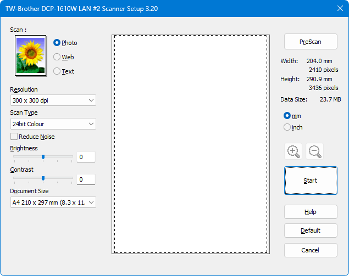Select the Text scan option
This screenshot has height=276, width=349.
coord(57,71)
